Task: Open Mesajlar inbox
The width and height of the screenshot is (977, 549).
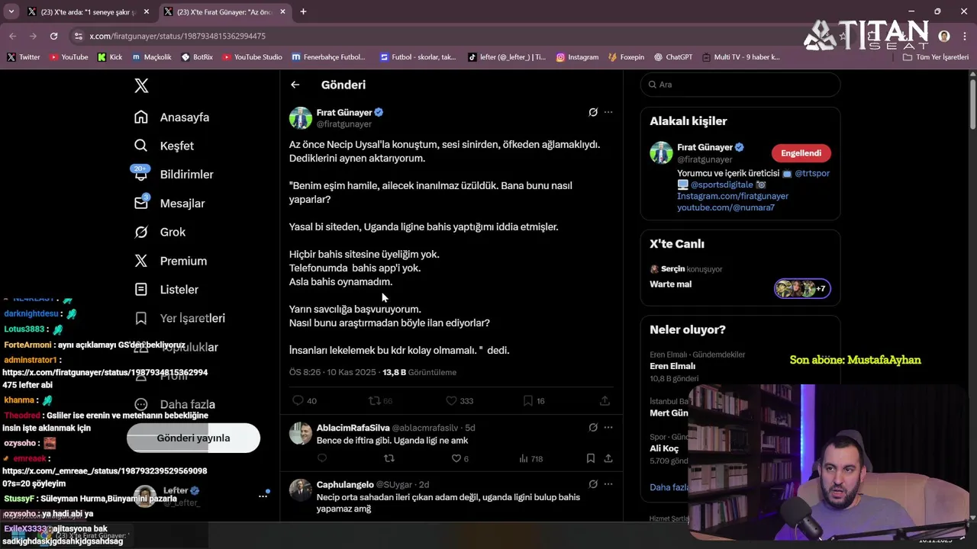Action: 169,203
